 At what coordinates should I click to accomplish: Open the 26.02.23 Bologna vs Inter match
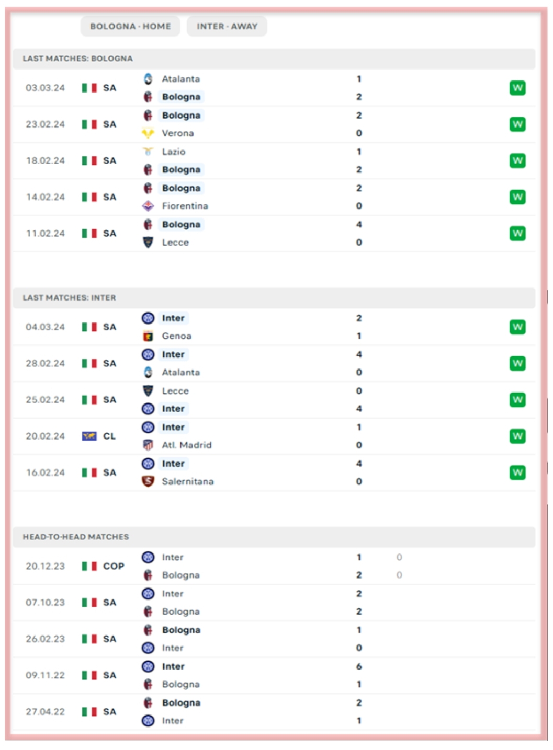[262, 639]
